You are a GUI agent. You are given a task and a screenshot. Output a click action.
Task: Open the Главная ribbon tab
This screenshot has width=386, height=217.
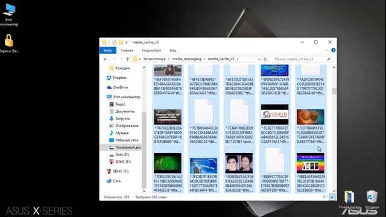[127, 51]
